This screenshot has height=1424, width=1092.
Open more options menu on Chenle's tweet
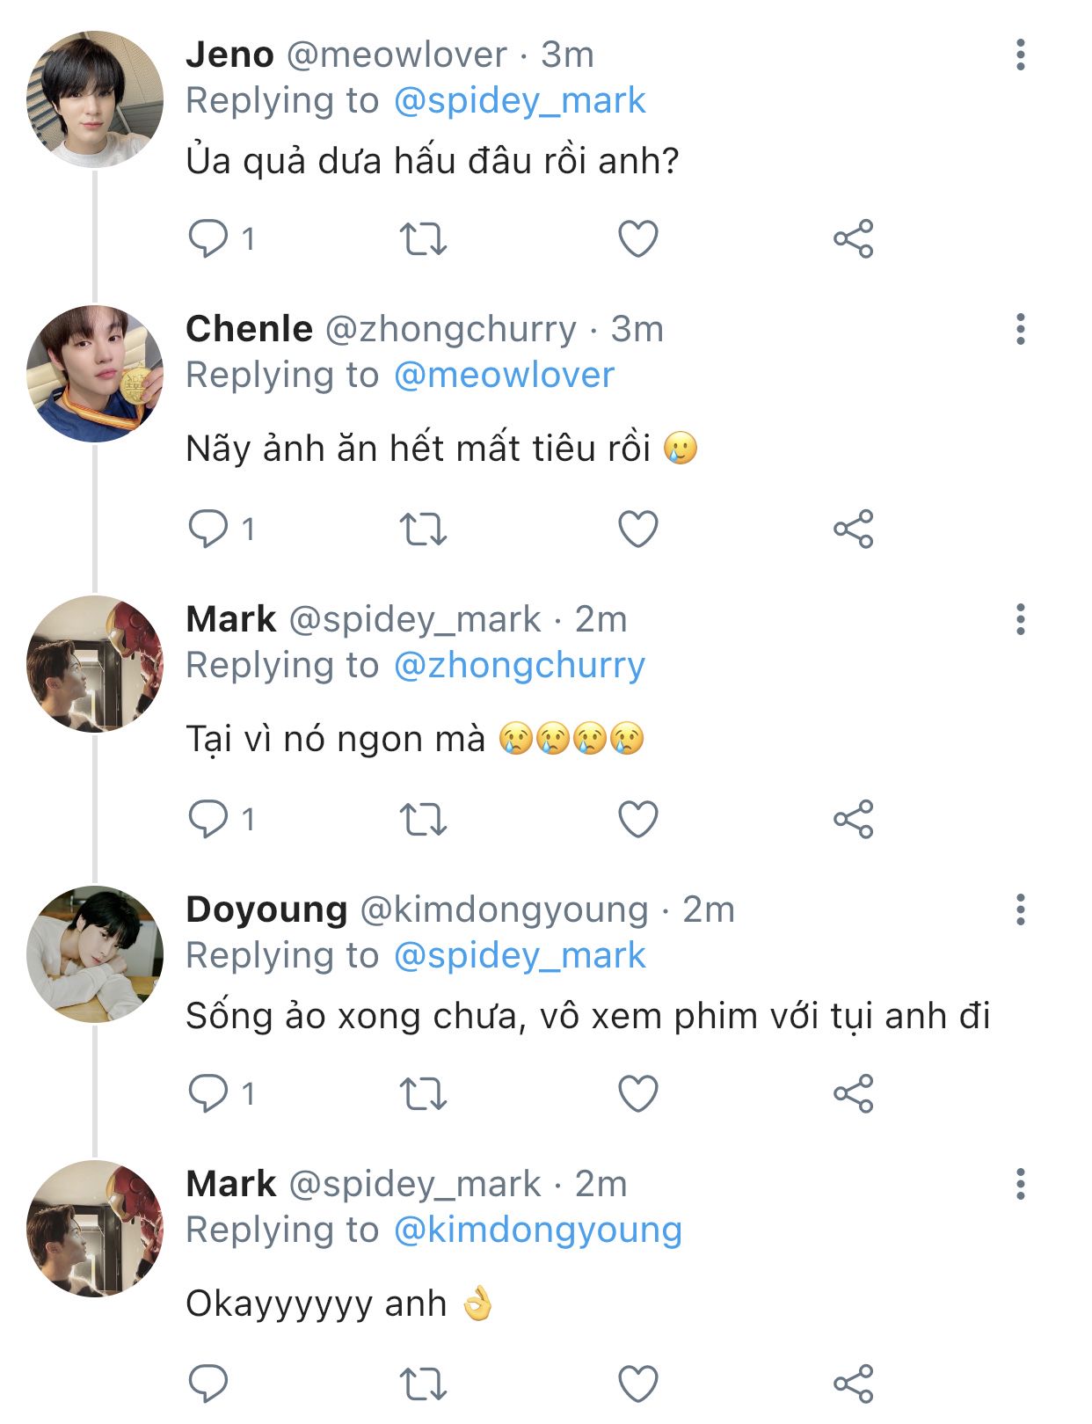tap(1020, 329)
